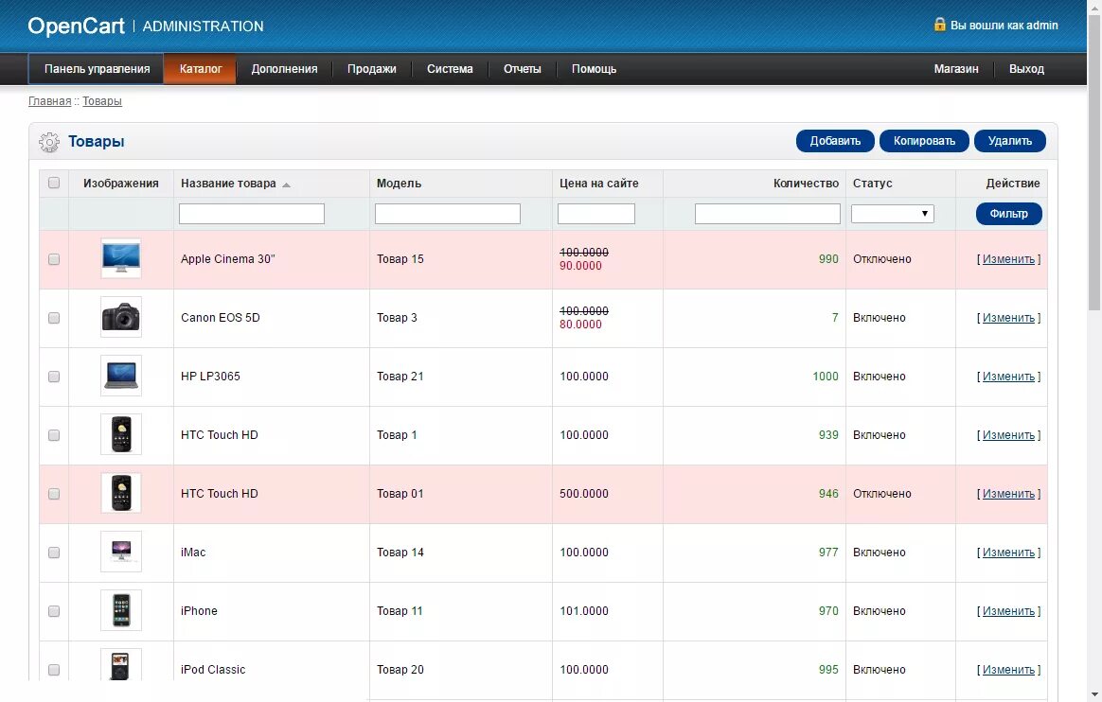Check the HTC Touch HD Товар 1 checkbox
The image size is (1102, 702).
pos(54,435)
